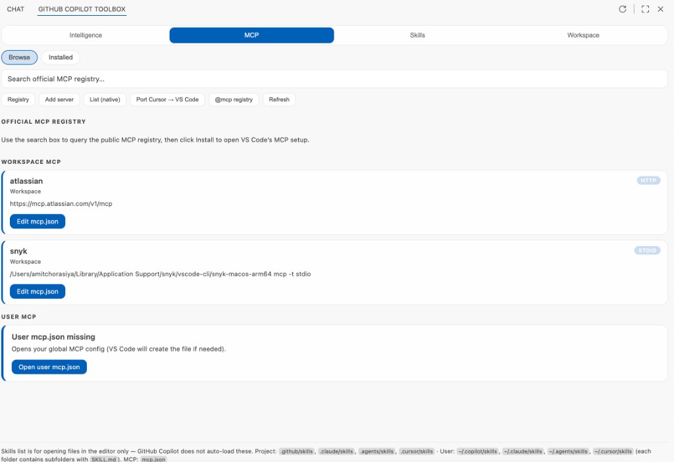Click the HTTP badge on the atlassian server
The height and width of the screenshot is (462, 674).
coord(648,180)
